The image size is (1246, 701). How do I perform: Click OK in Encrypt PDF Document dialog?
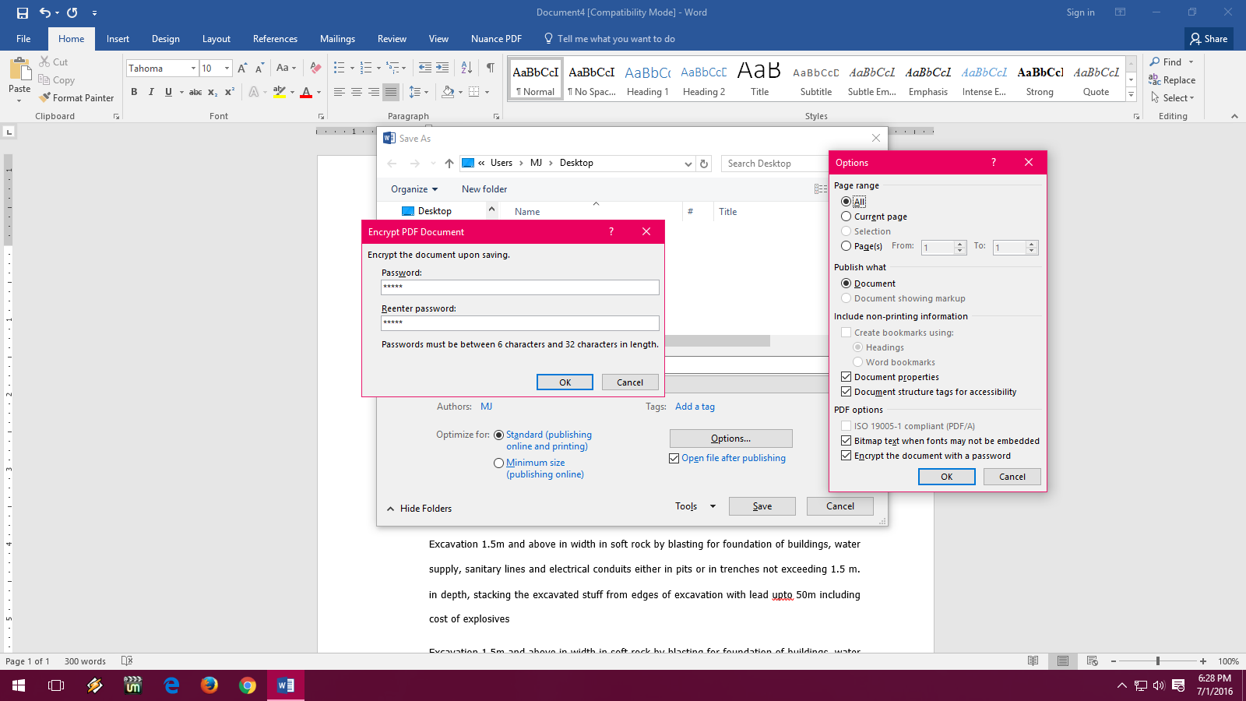click(565, 382)
